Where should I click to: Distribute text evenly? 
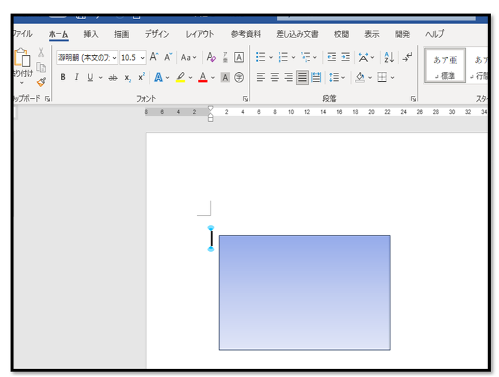pyautogui.click(x=316, y=77)
